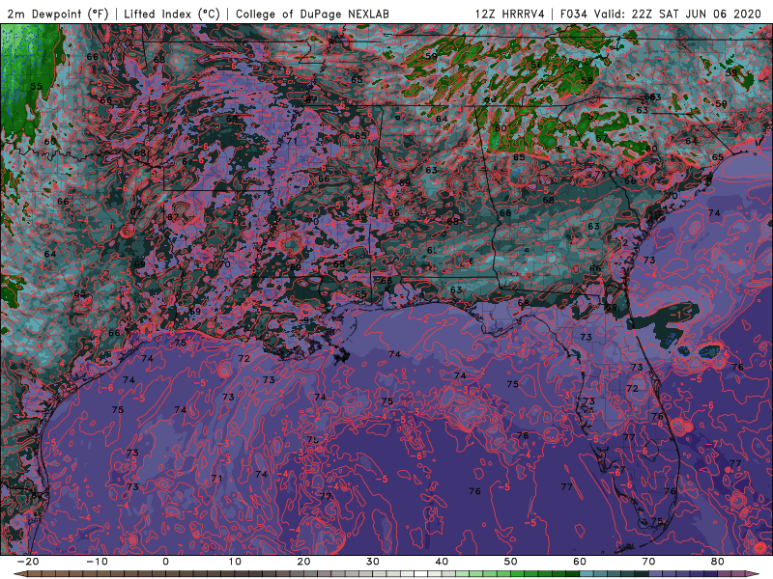
Task: Click the 70 label on the color scale
Action: [x=648, y=562]
